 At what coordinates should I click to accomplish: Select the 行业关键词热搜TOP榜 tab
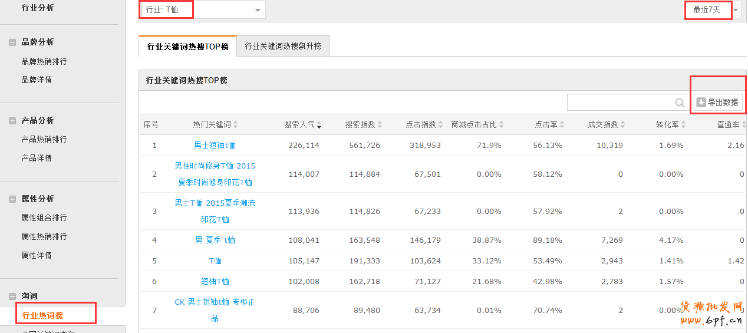[x=187, y=46]
